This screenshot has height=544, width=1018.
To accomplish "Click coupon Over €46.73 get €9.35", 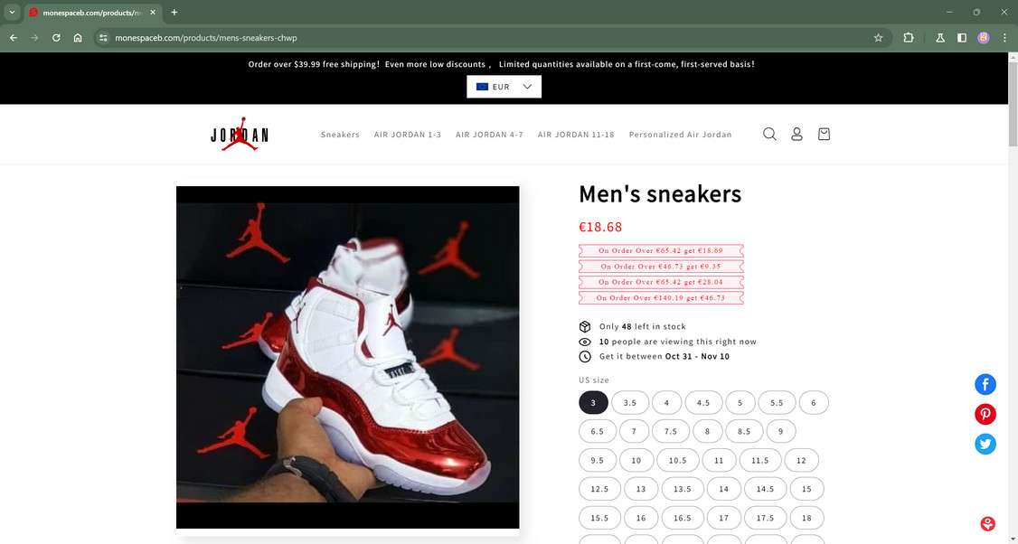I will coord(661,267).
